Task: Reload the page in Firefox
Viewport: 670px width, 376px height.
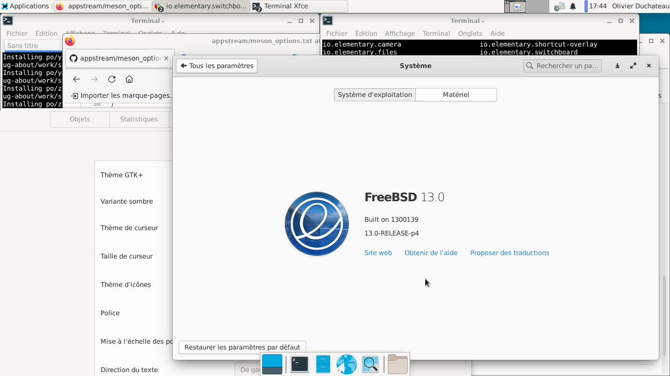Action: 112,79
